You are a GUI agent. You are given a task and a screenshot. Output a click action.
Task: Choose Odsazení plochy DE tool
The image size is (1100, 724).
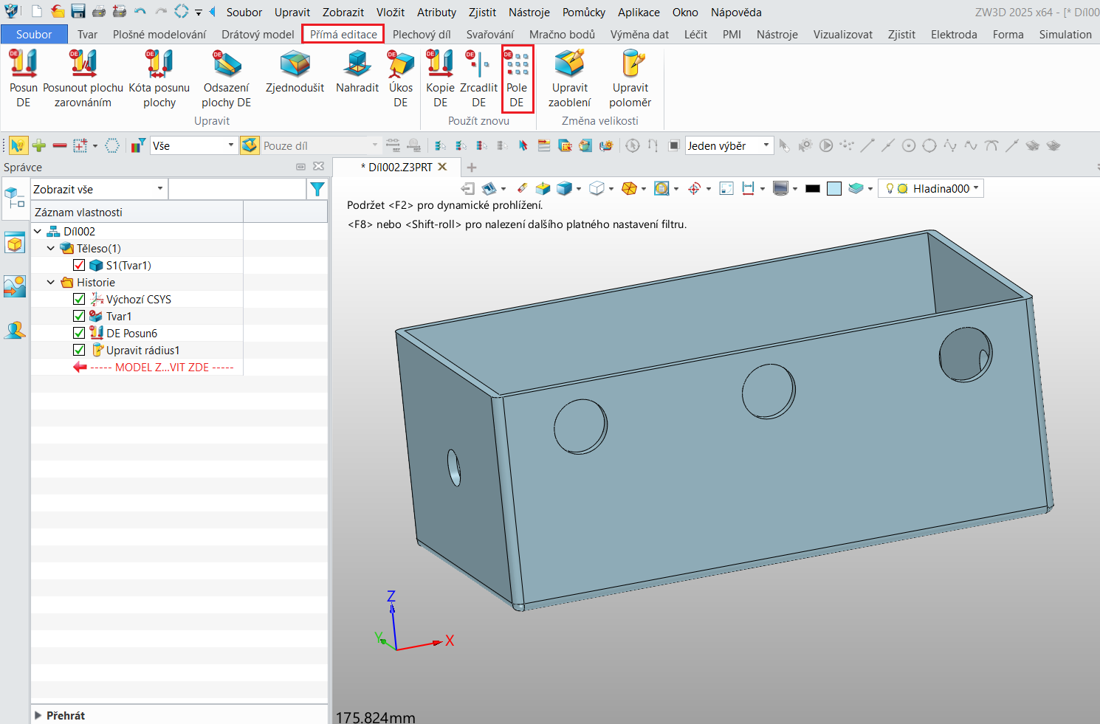(227, 79)
